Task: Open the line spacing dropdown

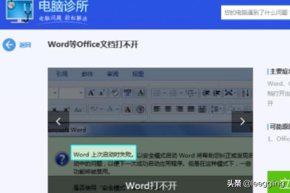Action: coord(216,109)
